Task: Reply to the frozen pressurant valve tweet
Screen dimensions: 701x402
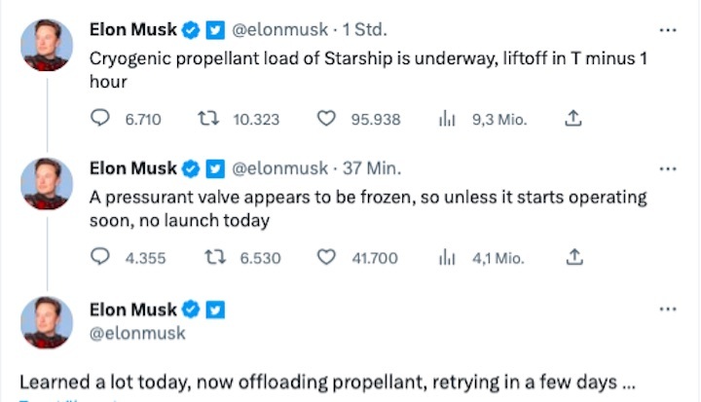Action: [x=100, y=258]
